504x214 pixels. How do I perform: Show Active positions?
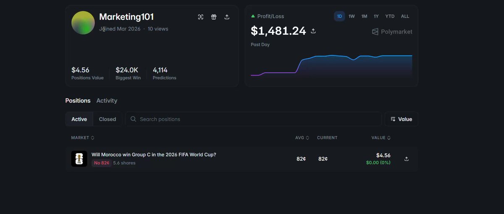(79, 119)
